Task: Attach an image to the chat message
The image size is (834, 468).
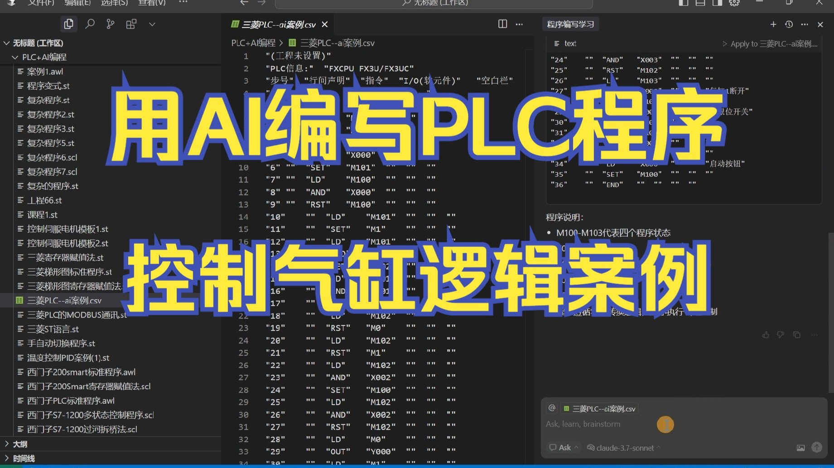Action: pos(801,448)
